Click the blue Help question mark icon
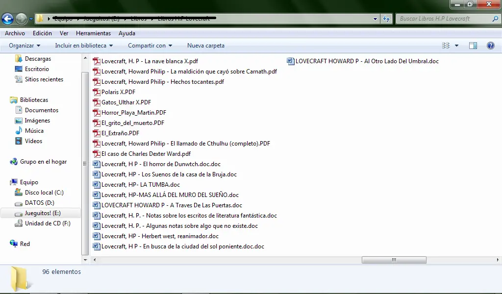Image resolution: width=502 pixels, height=294 pixels. point(490,46)
